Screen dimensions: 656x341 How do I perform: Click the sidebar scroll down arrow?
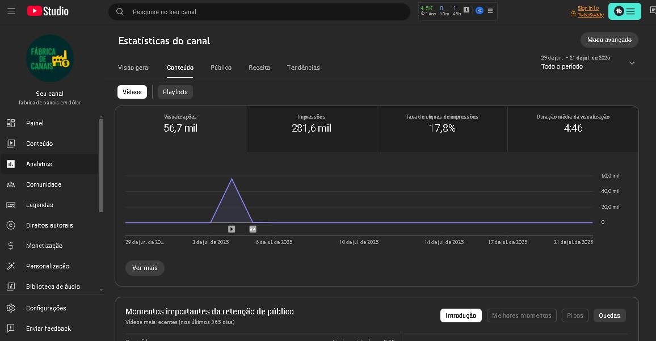click(101, 290)
